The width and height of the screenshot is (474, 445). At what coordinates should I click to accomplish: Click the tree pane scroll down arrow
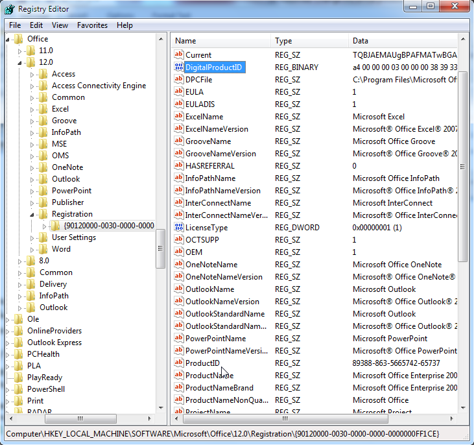click(x=161, y=408)
